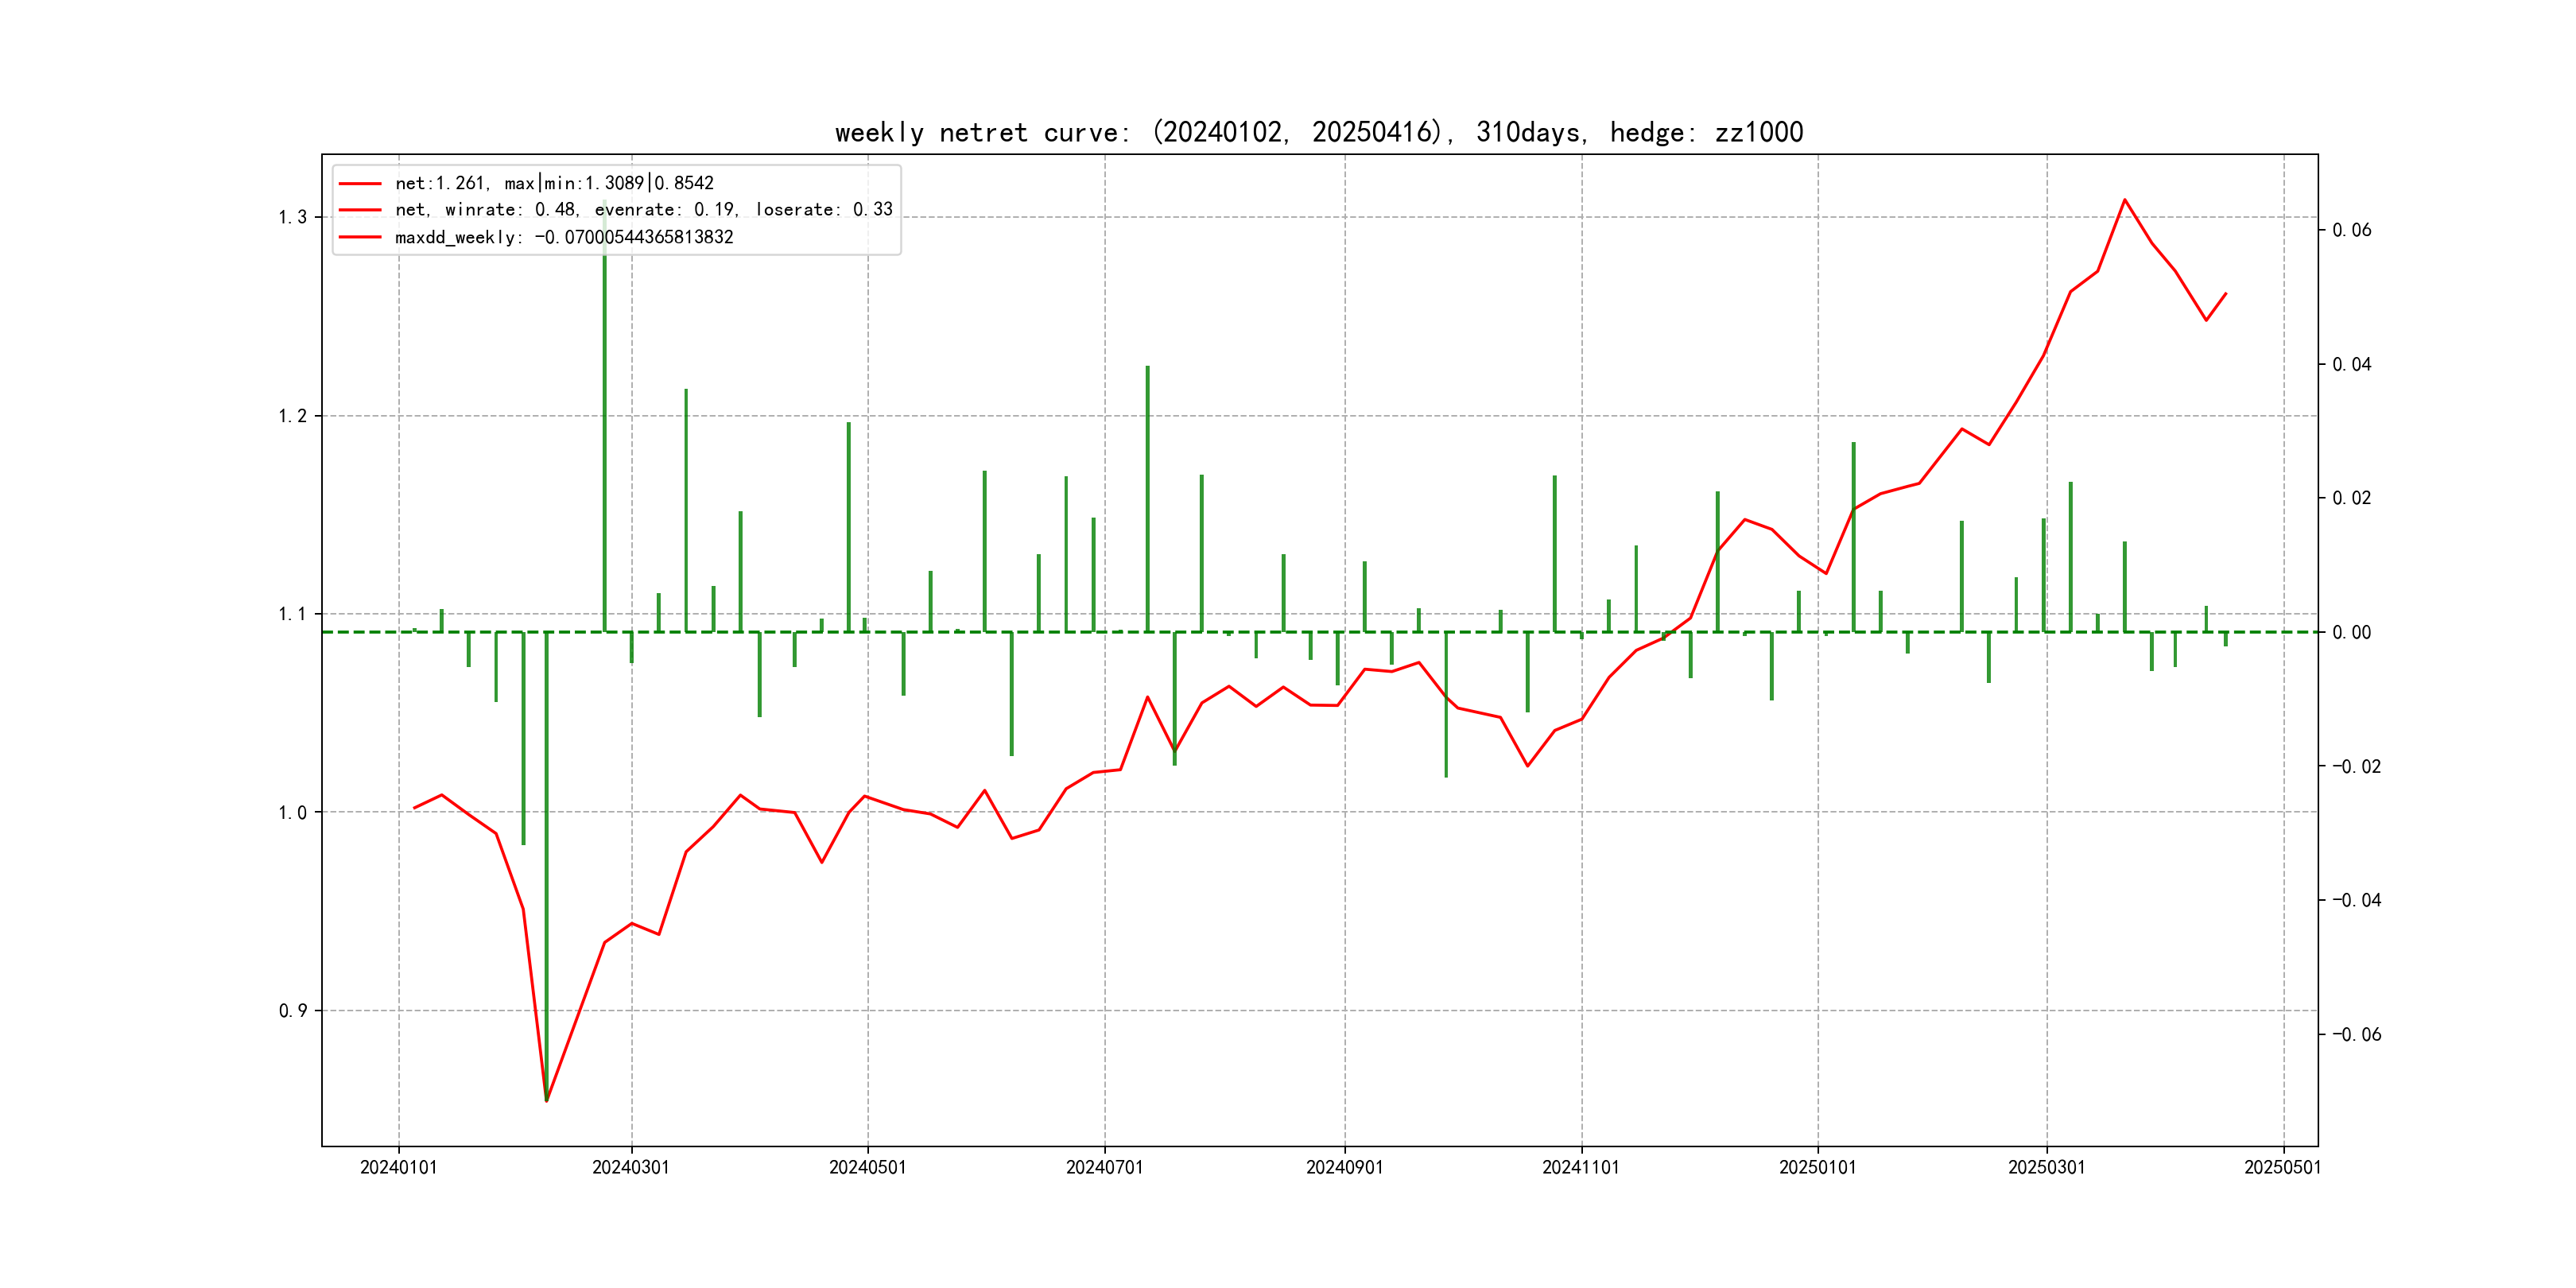Click the 20240301 x-axis date label
The height and width of the screenshot is (1288, 2576).
(631, 1168)
